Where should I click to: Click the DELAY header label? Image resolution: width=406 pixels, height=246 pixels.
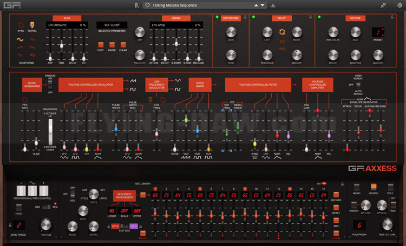click(x=281, y=18)
